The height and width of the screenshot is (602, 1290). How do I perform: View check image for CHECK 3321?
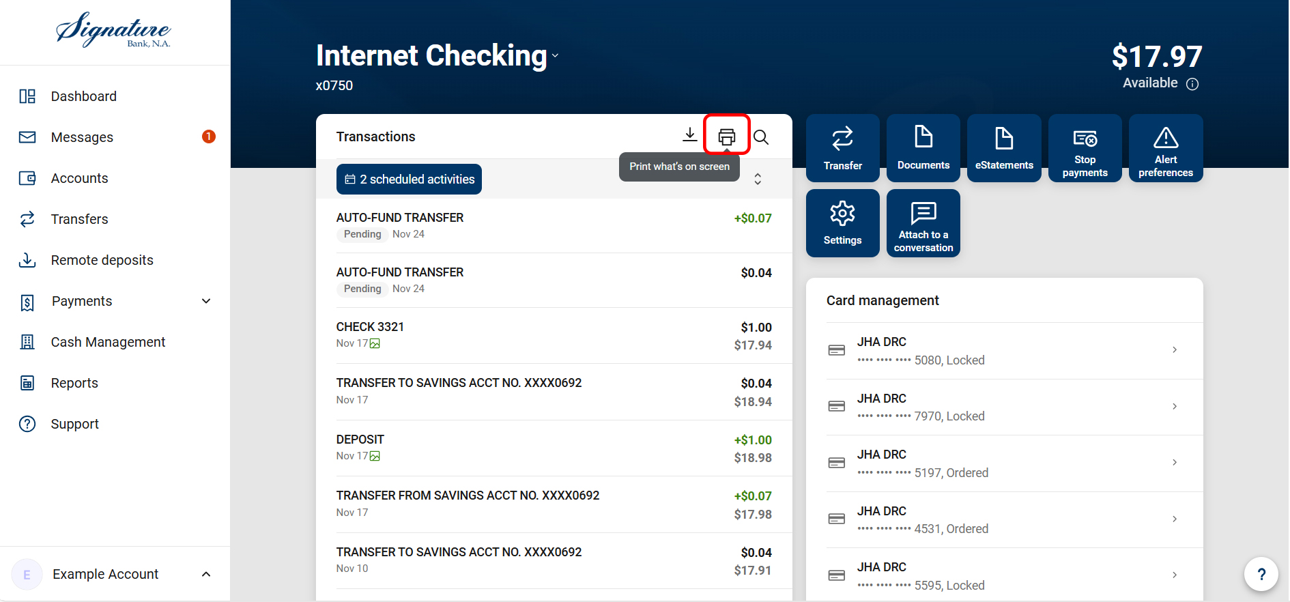pyautogui.click(x=375, y=344)
